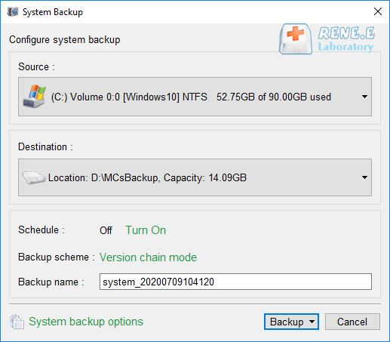Viewport: 390px width, 342px height.
Task: Click the Rene.E Laboratory logo
Action: pyautogui.click(x=327, y=39)
